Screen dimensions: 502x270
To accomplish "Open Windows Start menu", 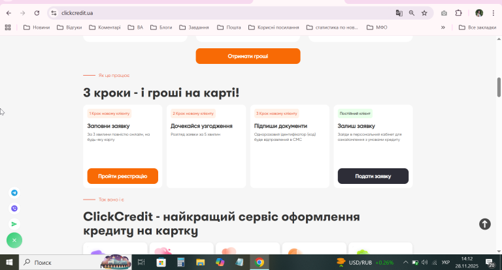I will pyautogui.click(x=9, y=262).
